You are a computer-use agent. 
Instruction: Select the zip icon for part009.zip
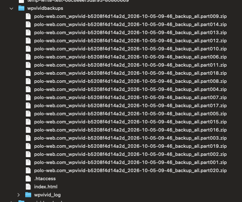point(28,16)
